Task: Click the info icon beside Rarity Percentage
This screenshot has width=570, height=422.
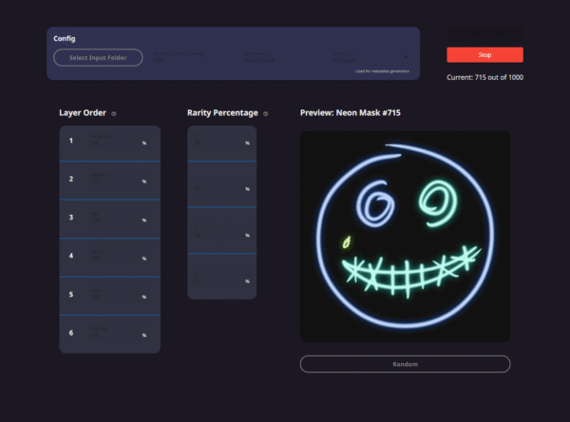Action: click(265, 114)
